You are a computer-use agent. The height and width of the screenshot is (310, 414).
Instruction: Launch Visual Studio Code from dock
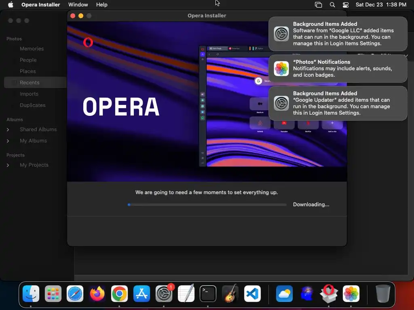(x=252, y=294)
